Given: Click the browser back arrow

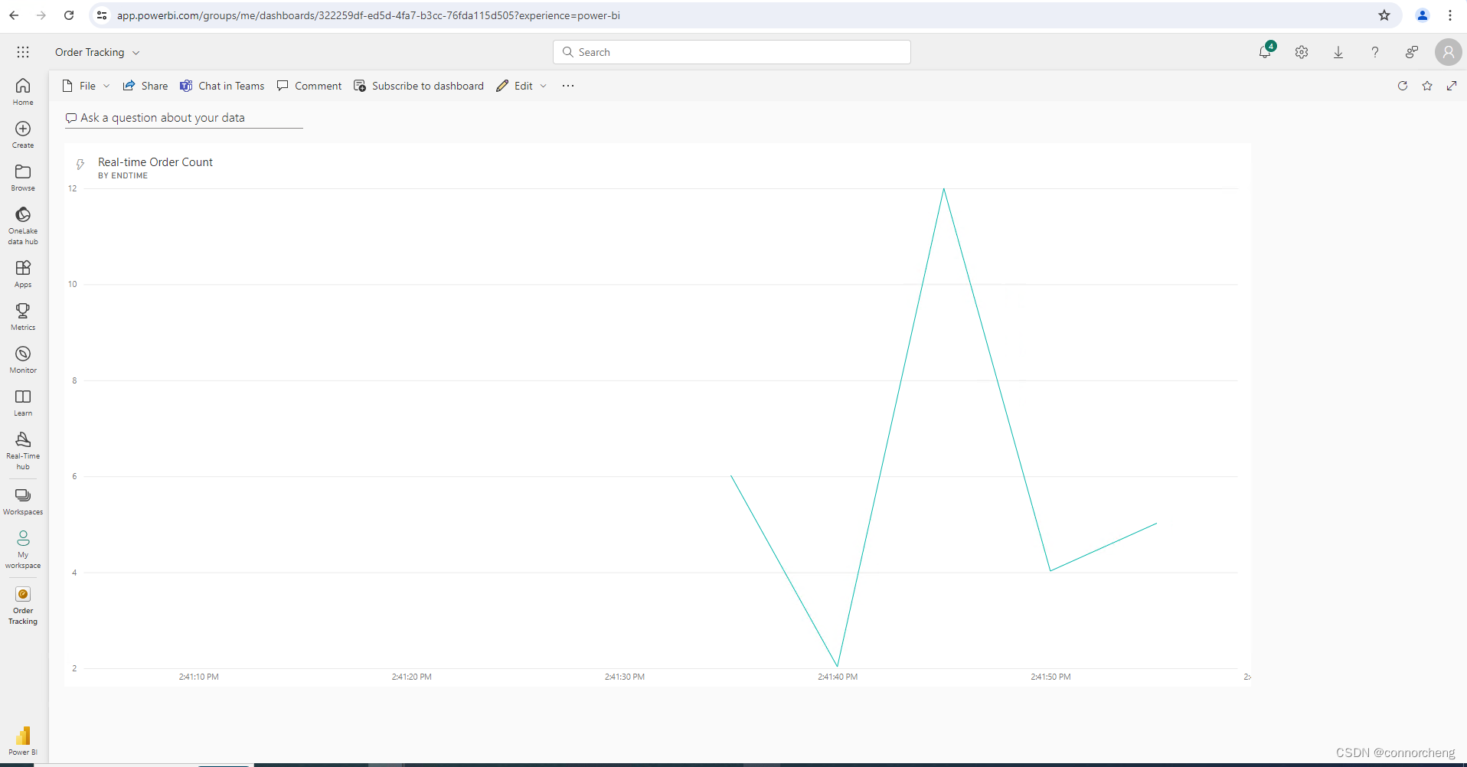Looking at the screenshot, I should tap(14, 15).
